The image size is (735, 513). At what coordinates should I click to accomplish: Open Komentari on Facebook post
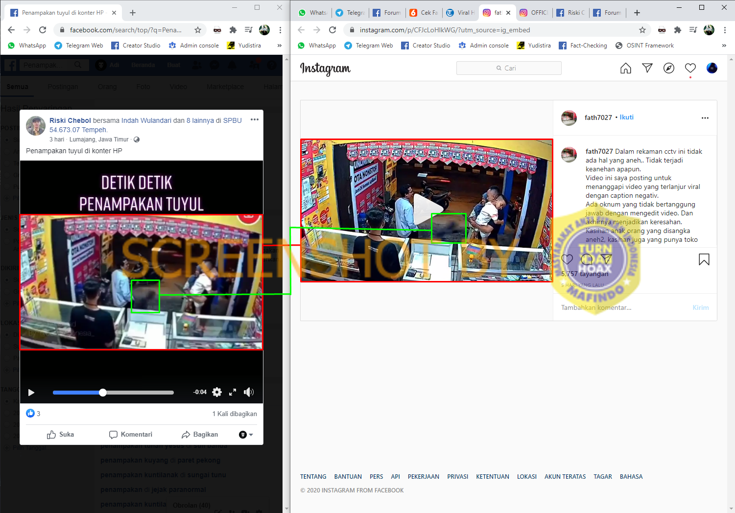tap(131, 435)
